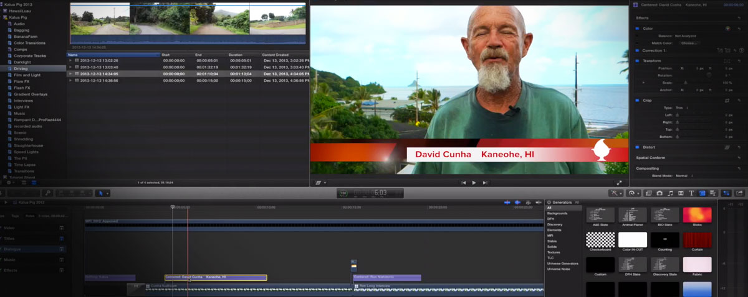Expand the Scale disclosure triangle
The image size is (748, 297).
tap(643, 82)
